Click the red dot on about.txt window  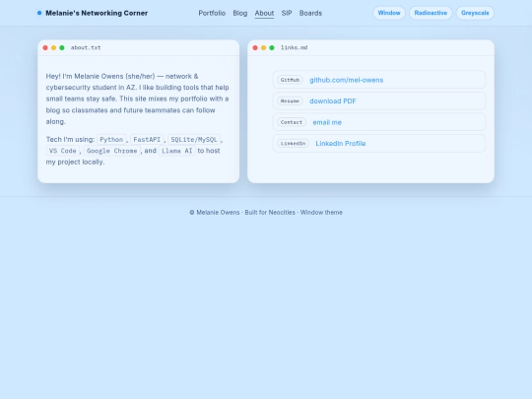pos(45,48)
